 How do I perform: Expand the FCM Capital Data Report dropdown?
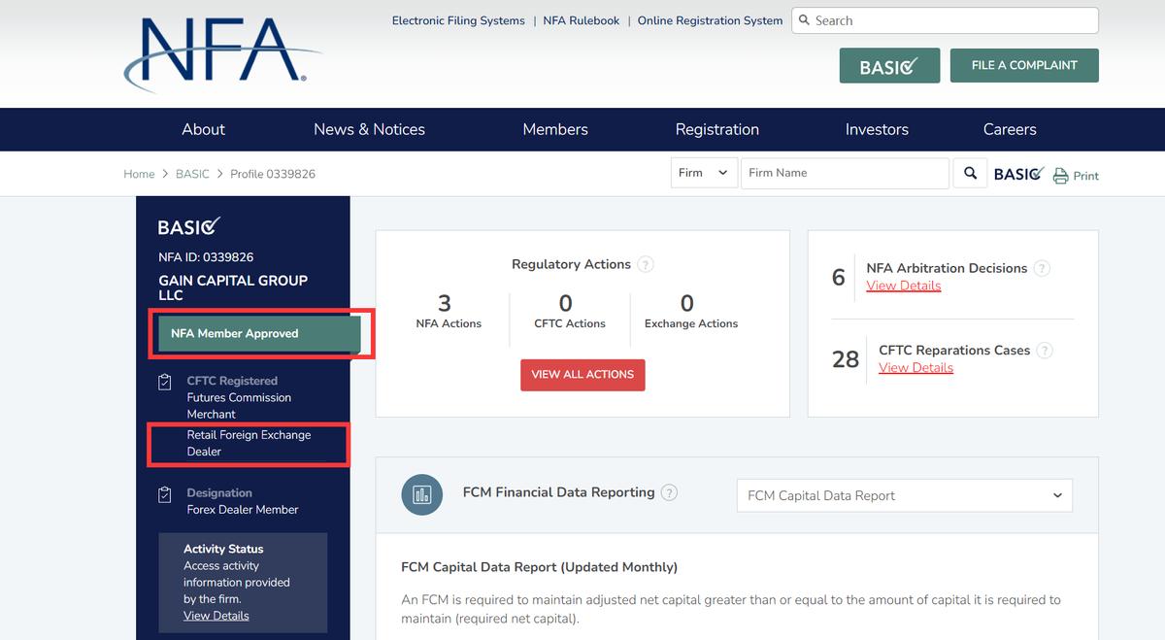pyautogui.click(x=904, y=495)
